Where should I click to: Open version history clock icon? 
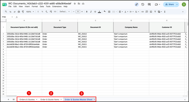(143, 4)
